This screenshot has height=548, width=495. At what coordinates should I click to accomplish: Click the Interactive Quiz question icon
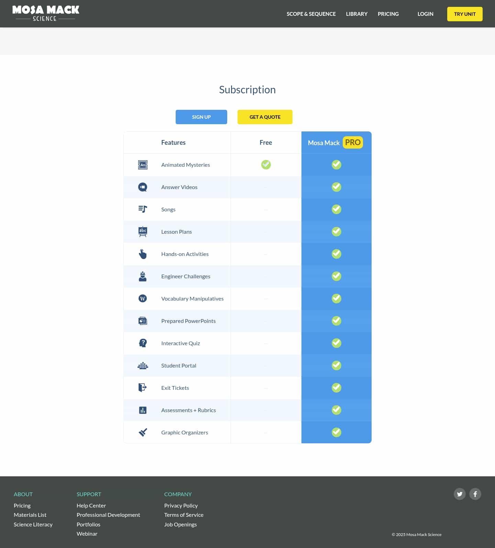click(x=143, y=343)
